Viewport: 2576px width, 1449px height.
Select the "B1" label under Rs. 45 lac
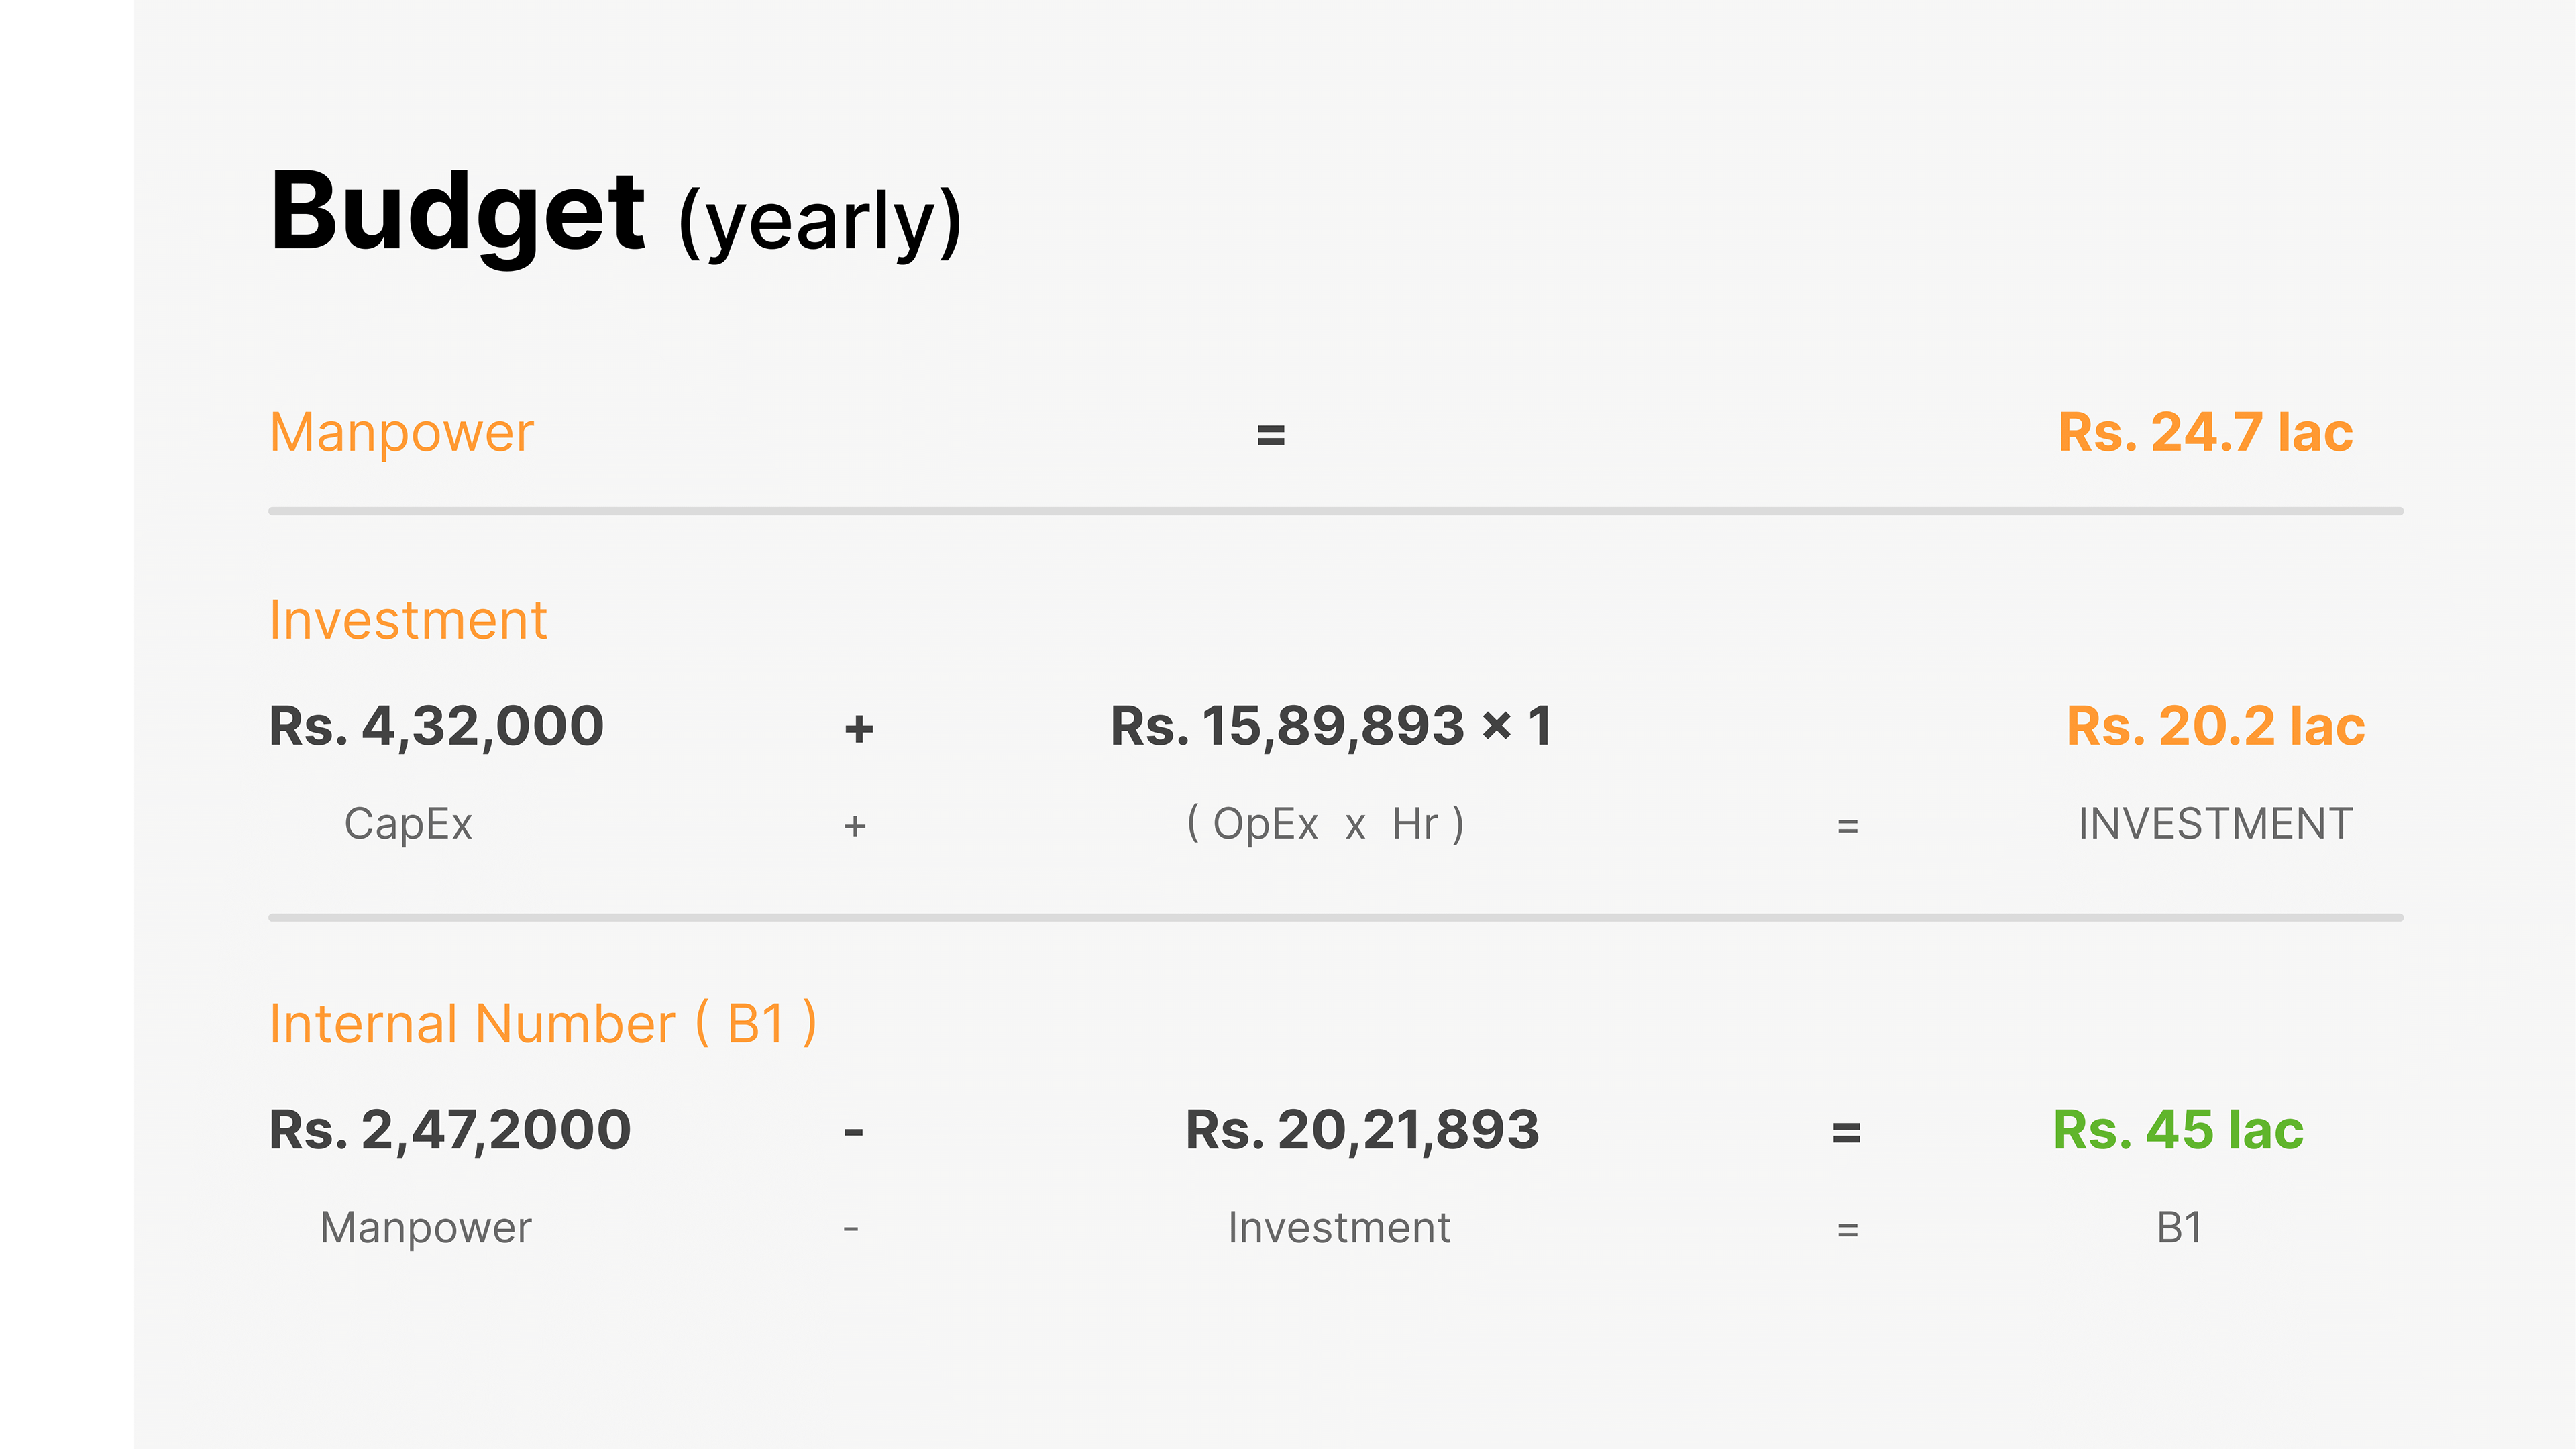2179,1228
